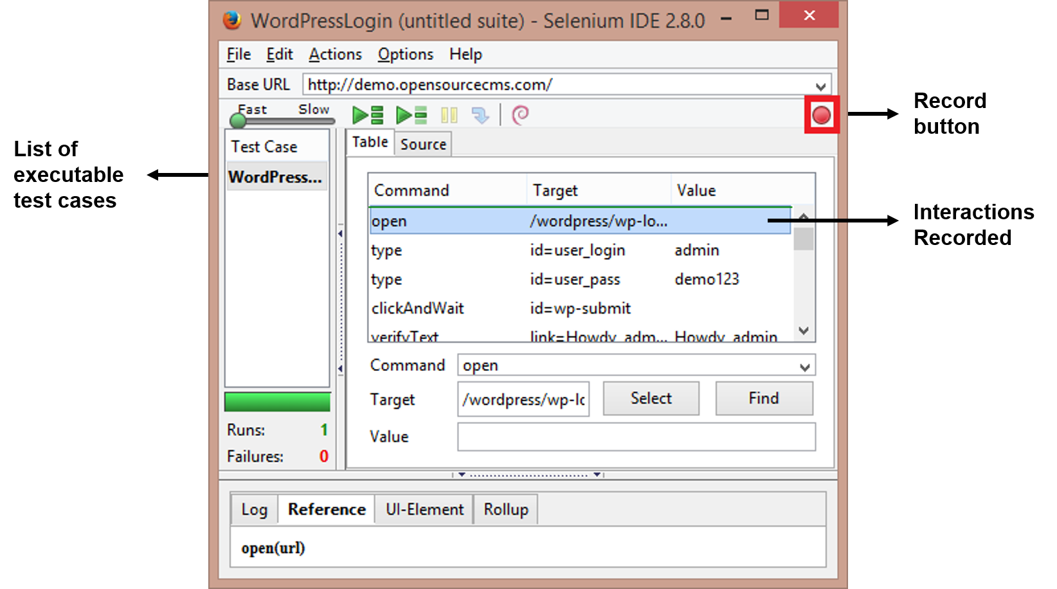Switch to the Source tab
The width and height of the screenshot is (1057, 589).
(423, 145)
